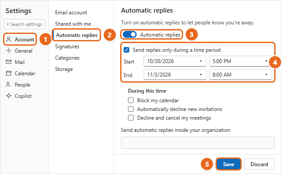The width and height of the screenshot is (282, 174).
Task: Click in the Search settings field
Action: tap(24, 24)
